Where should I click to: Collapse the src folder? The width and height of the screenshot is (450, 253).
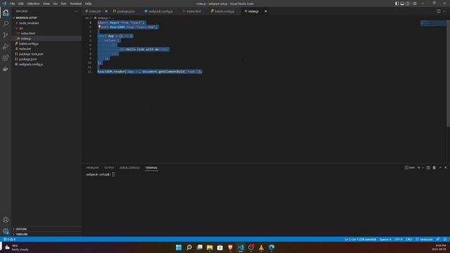[x=21, y=28]
